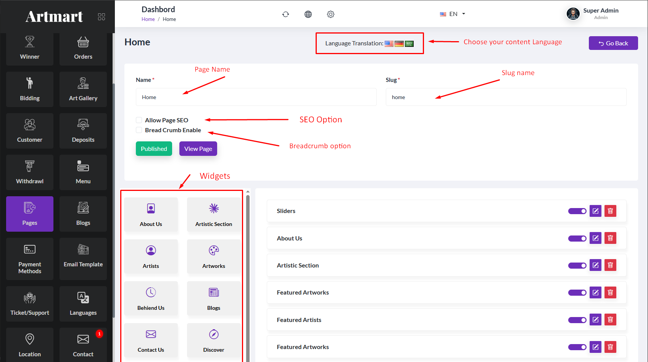Screen dimensions: 648x362
Task: Enable the Allow Page SEO checkbox
Action: point(139,120)
